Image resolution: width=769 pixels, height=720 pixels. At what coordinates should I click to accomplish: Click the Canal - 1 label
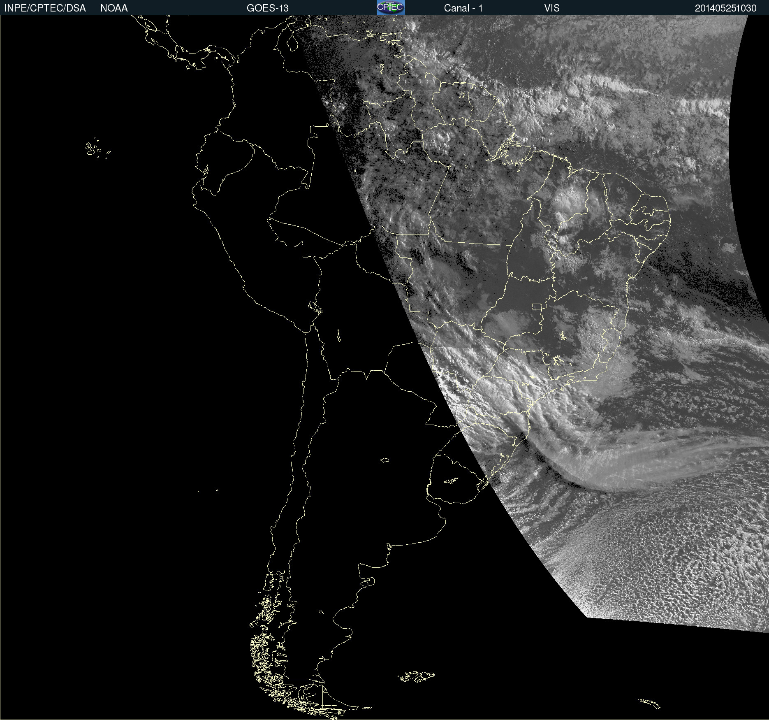(x=463, y=8)
